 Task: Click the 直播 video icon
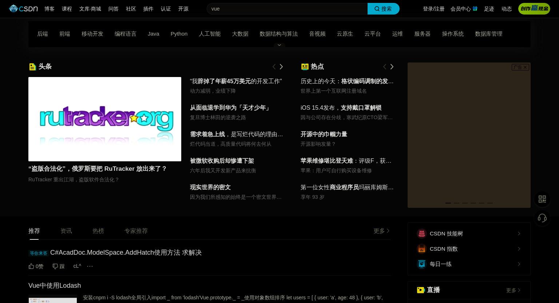click(421, 290)
